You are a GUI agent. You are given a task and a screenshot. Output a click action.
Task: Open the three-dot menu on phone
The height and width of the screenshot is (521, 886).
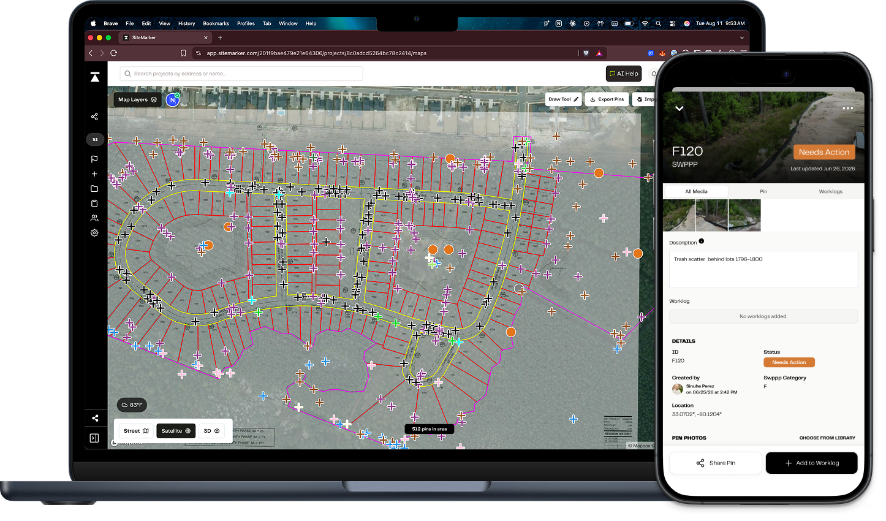pyautogui.click(x=848, y=108)
